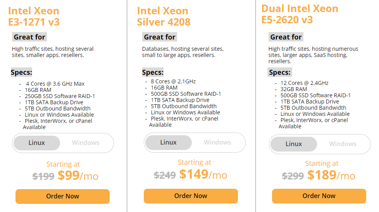Click the crossed-out $199 price

coord(43,177)
